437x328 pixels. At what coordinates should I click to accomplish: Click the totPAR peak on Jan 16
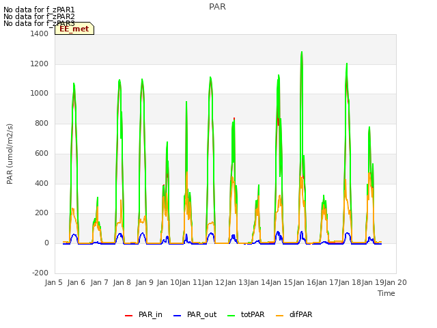[302, 52]
